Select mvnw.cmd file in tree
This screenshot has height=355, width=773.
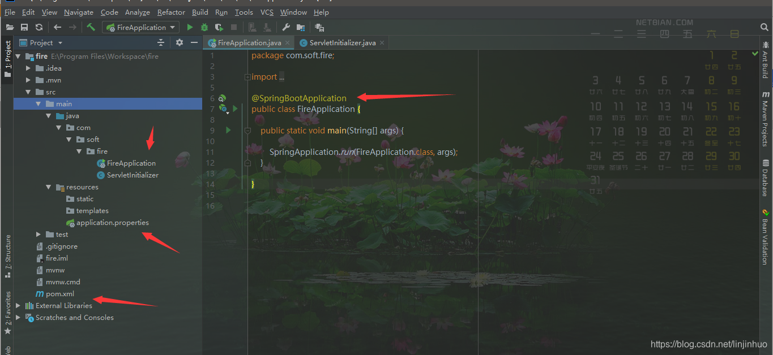pyautogui.click(x=63, y=282)
